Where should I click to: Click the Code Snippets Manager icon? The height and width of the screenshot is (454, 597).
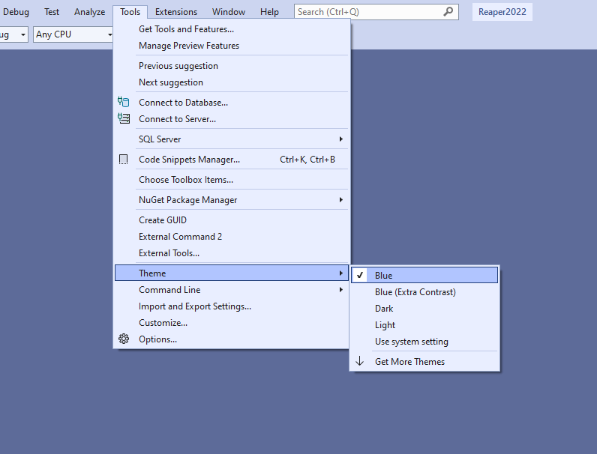tap(123, 160)
